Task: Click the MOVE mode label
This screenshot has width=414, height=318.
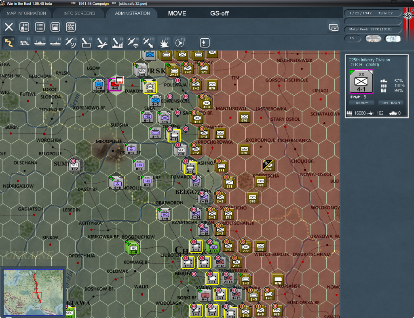Action: point(177,13)
